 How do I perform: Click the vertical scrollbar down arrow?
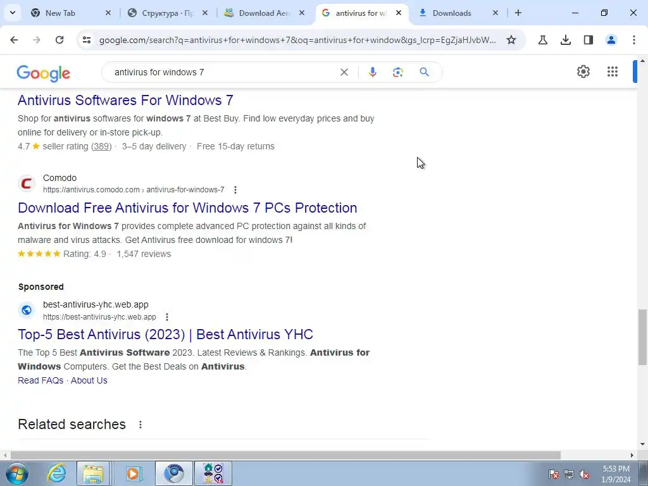pyautogui.click(x=643, y=444)
